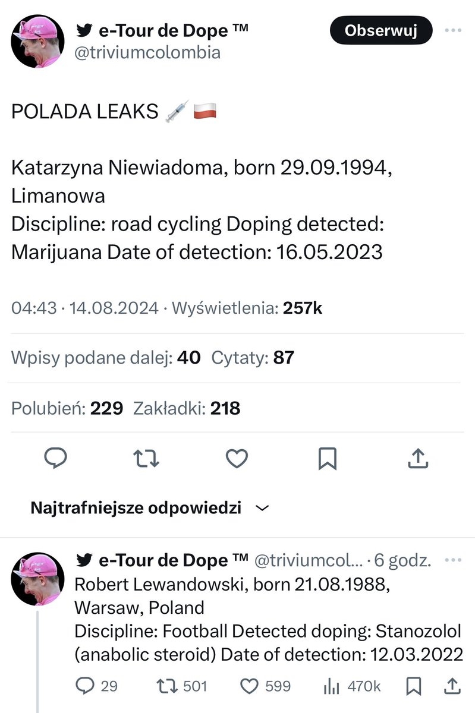Share the main tweet via the upload icon

click(418, 459)
